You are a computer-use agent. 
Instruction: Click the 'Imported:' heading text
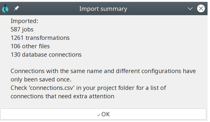pos(24,21)
